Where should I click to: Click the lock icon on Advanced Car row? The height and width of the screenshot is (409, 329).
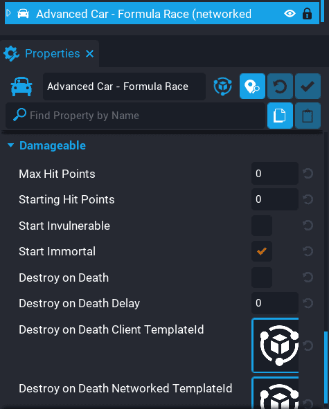(x=307, y=14)
